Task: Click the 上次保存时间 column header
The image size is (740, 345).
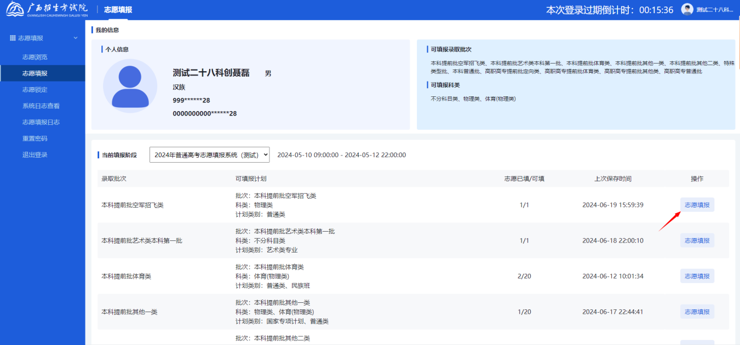Action: (613, 179)
